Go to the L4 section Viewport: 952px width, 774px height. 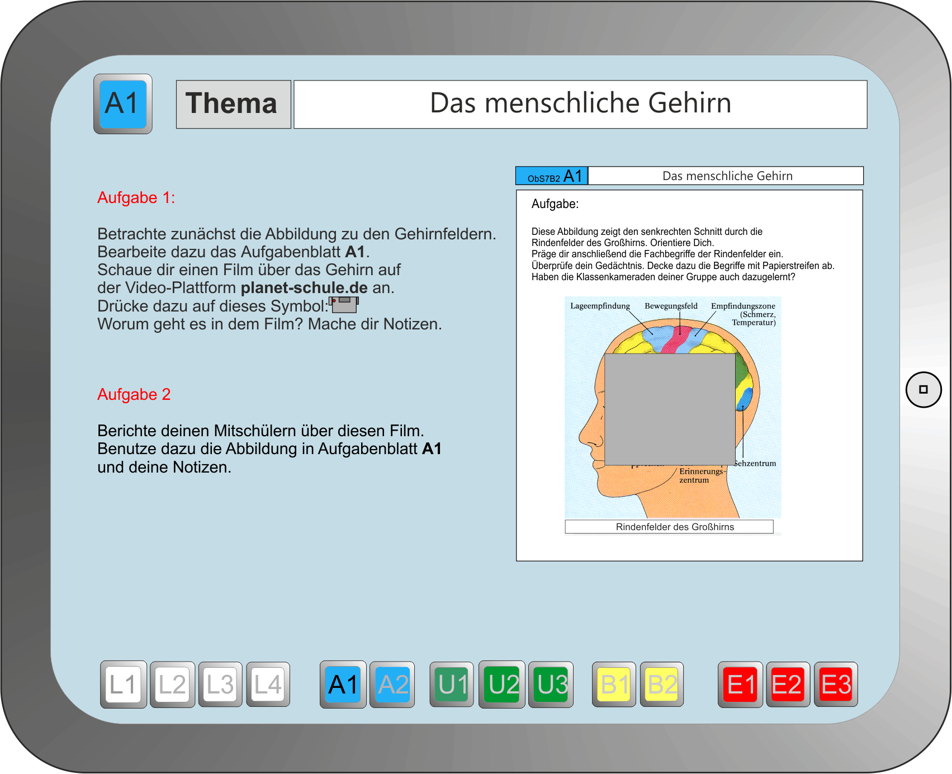pyautogui.click(x=268, y=685)
